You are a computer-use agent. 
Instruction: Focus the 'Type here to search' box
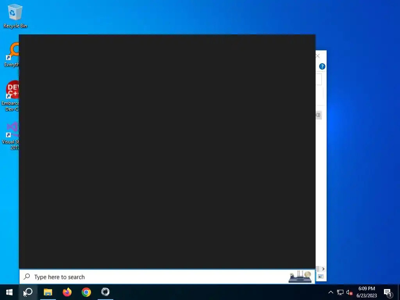pyautogui.click(x=167, y=277)
